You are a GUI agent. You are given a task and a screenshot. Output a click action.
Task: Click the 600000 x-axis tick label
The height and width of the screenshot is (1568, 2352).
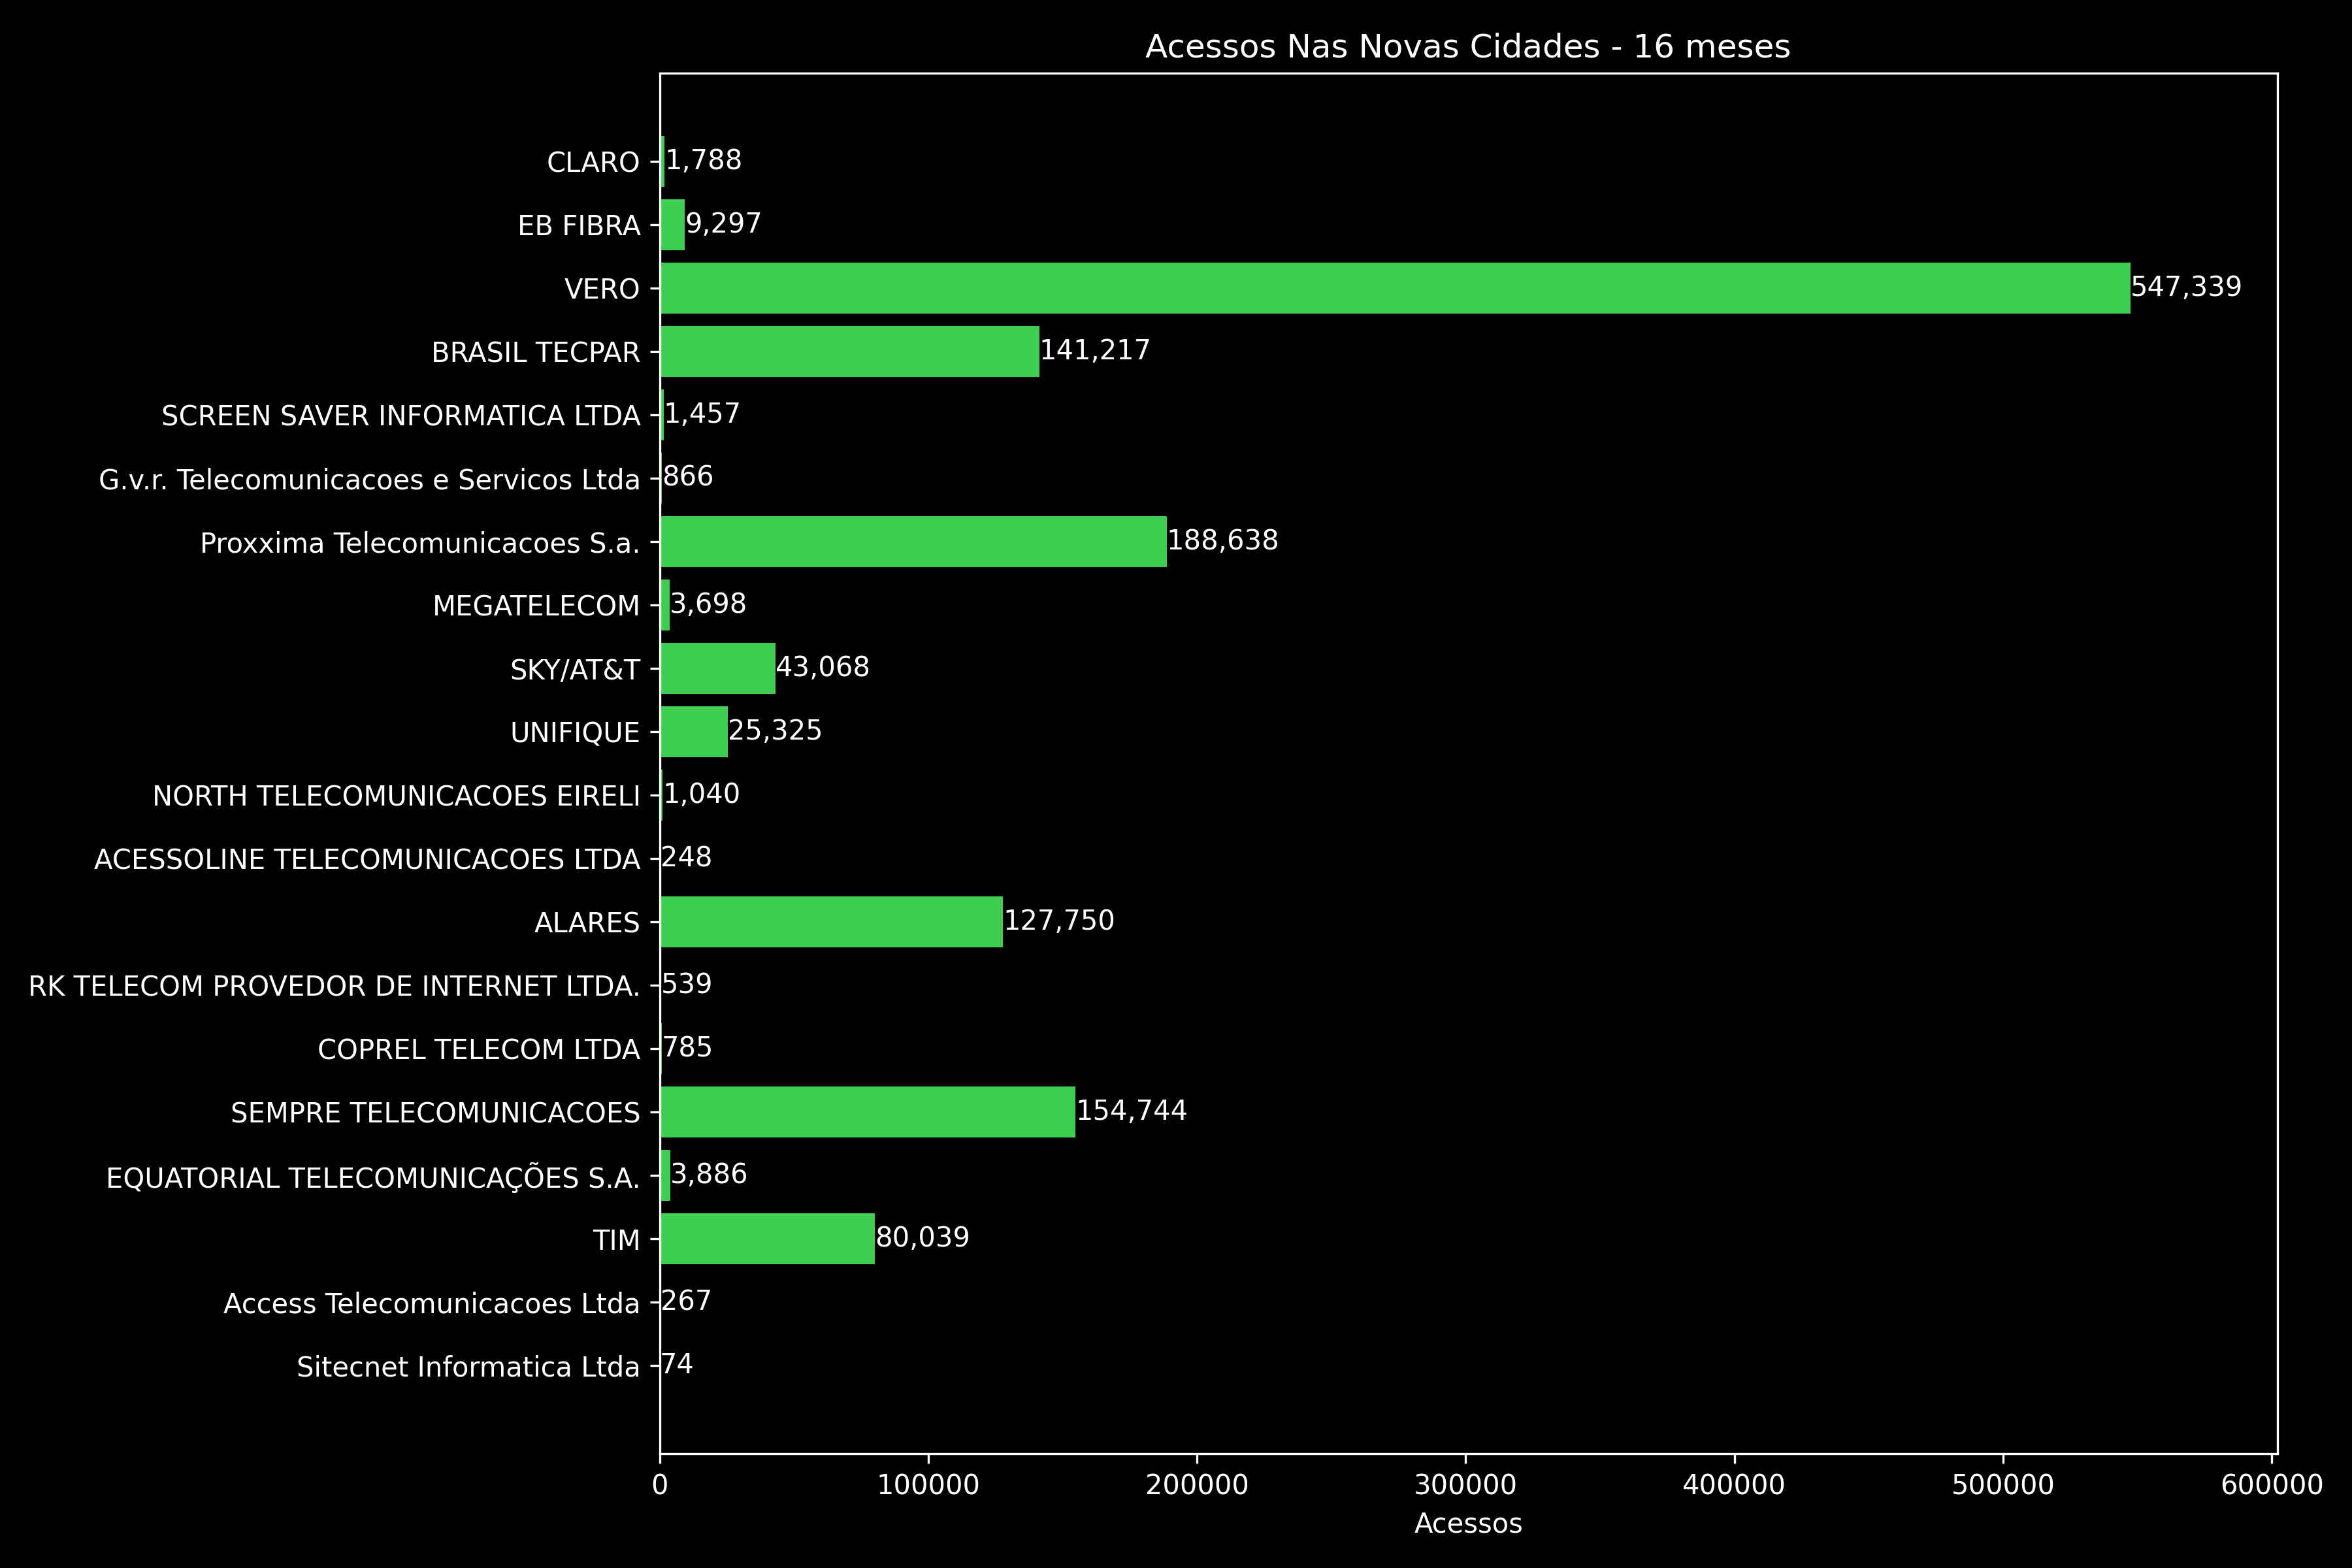point(2271,1485)
